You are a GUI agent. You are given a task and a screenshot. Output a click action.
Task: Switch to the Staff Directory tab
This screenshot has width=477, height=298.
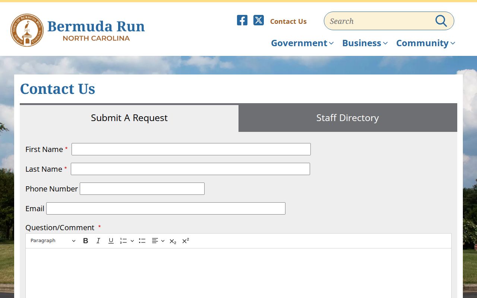pyautogui.click(x=348, y=118)
